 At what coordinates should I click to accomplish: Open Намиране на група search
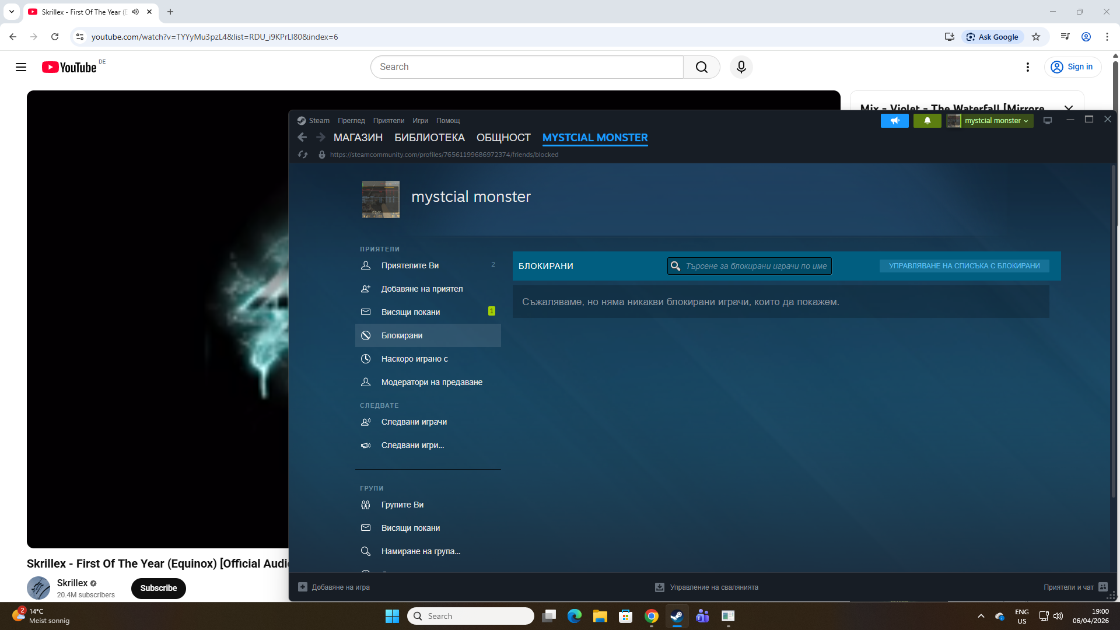coord(428,551)
